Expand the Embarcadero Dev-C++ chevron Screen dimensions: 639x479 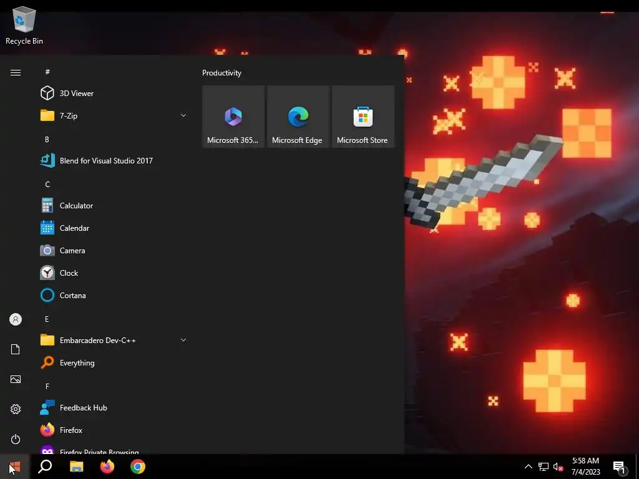coord(183,340)
